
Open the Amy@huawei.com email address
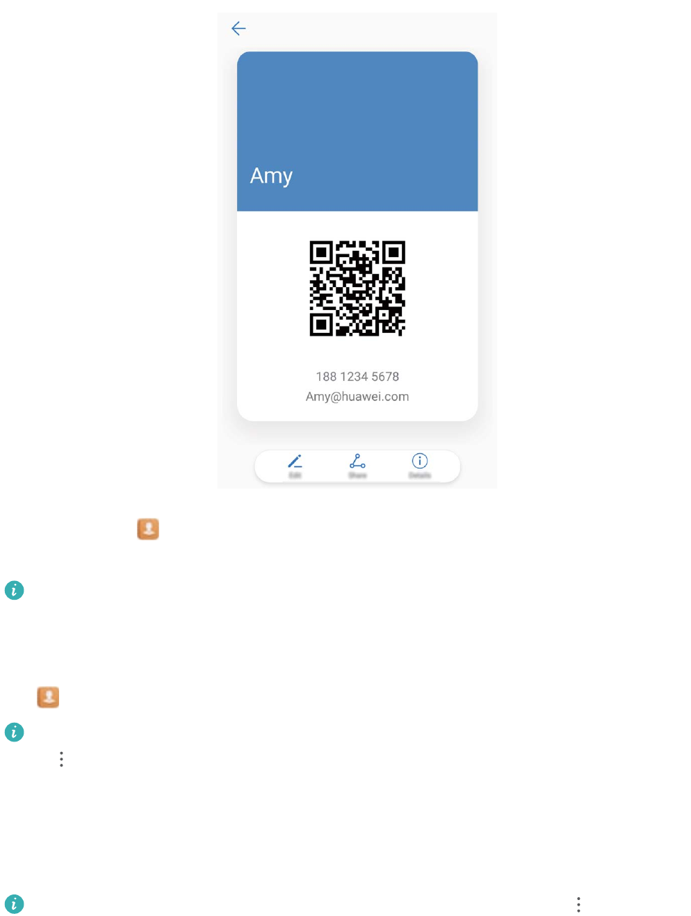[357, 397]
